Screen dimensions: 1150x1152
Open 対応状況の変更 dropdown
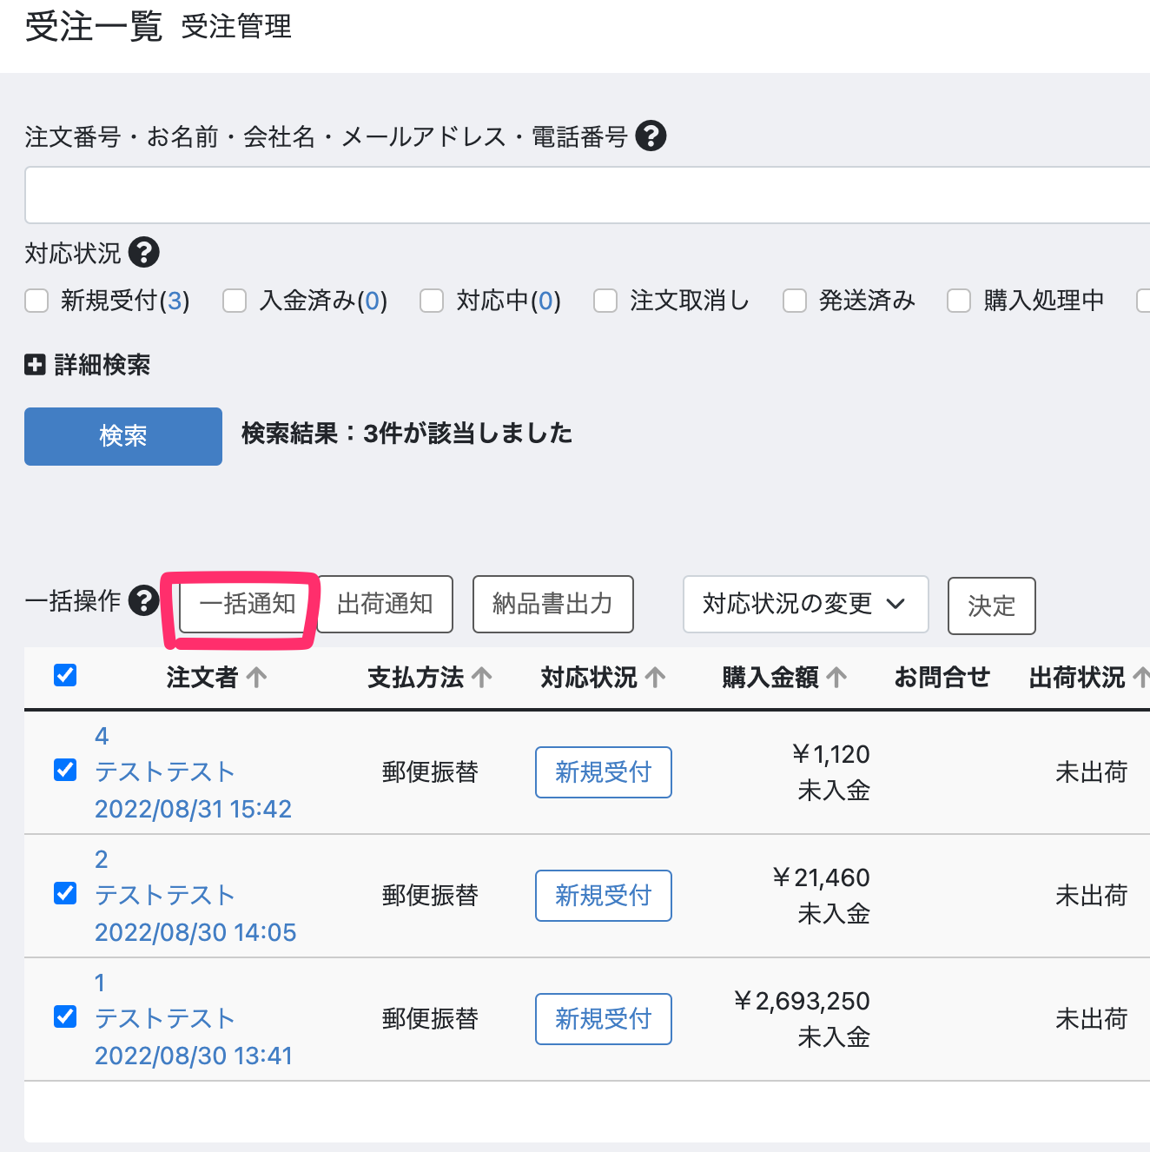click(x=805, y=604)
